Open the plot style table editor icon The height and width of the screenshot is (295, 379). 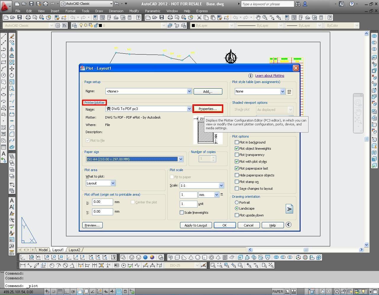pos(289,92)
